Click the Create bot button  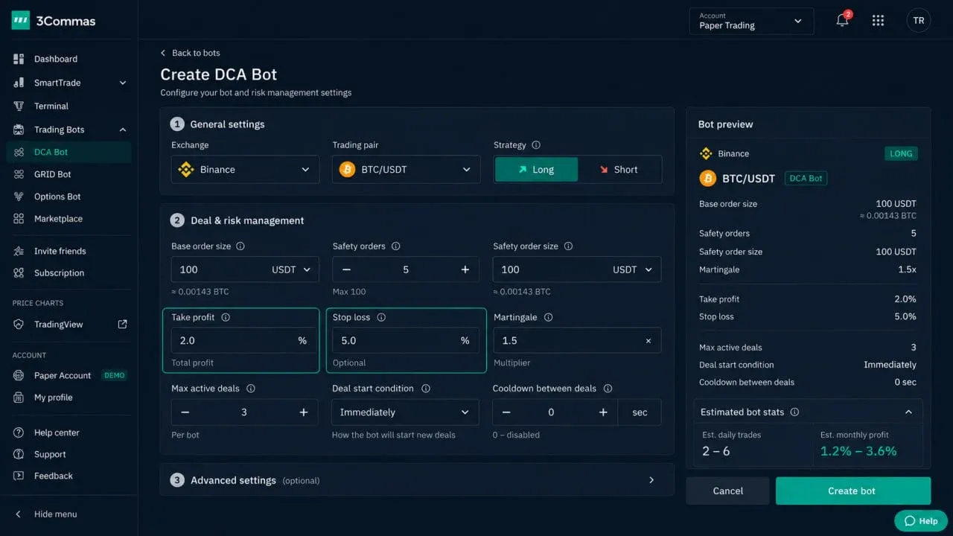852,491
